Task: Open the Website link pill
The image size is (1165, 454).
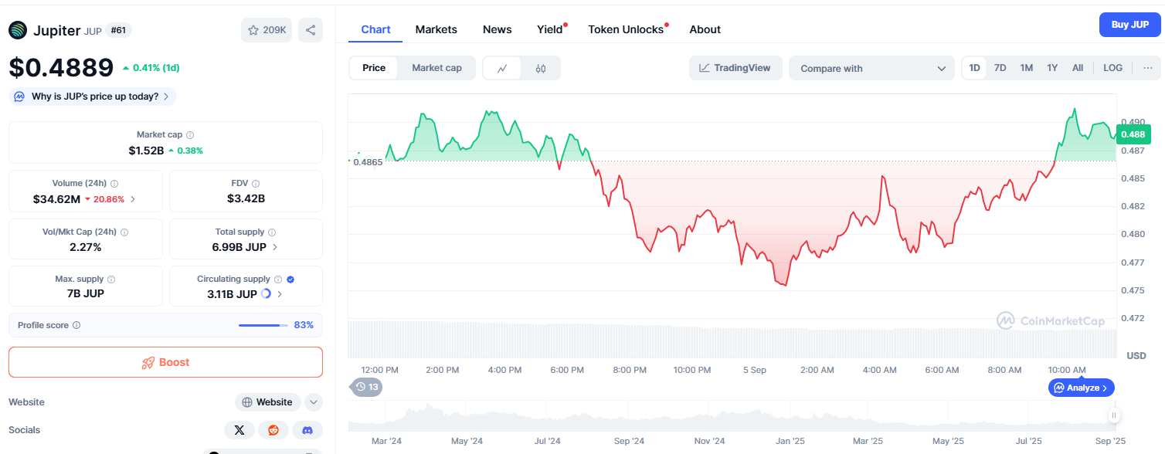Action: (268, 402)
